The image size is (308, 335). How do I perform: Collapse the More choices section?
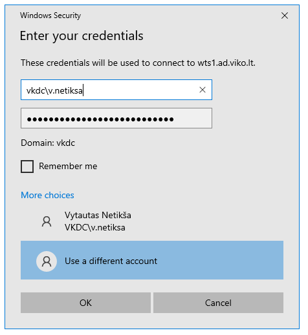pos(47,195)
